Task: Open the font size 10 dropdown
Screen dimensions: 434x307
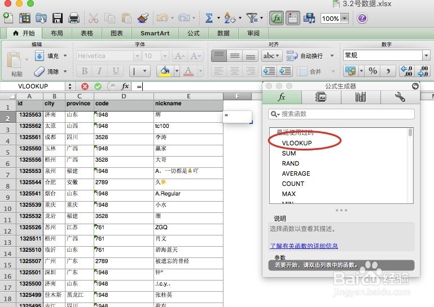Action: coord(165,56)
